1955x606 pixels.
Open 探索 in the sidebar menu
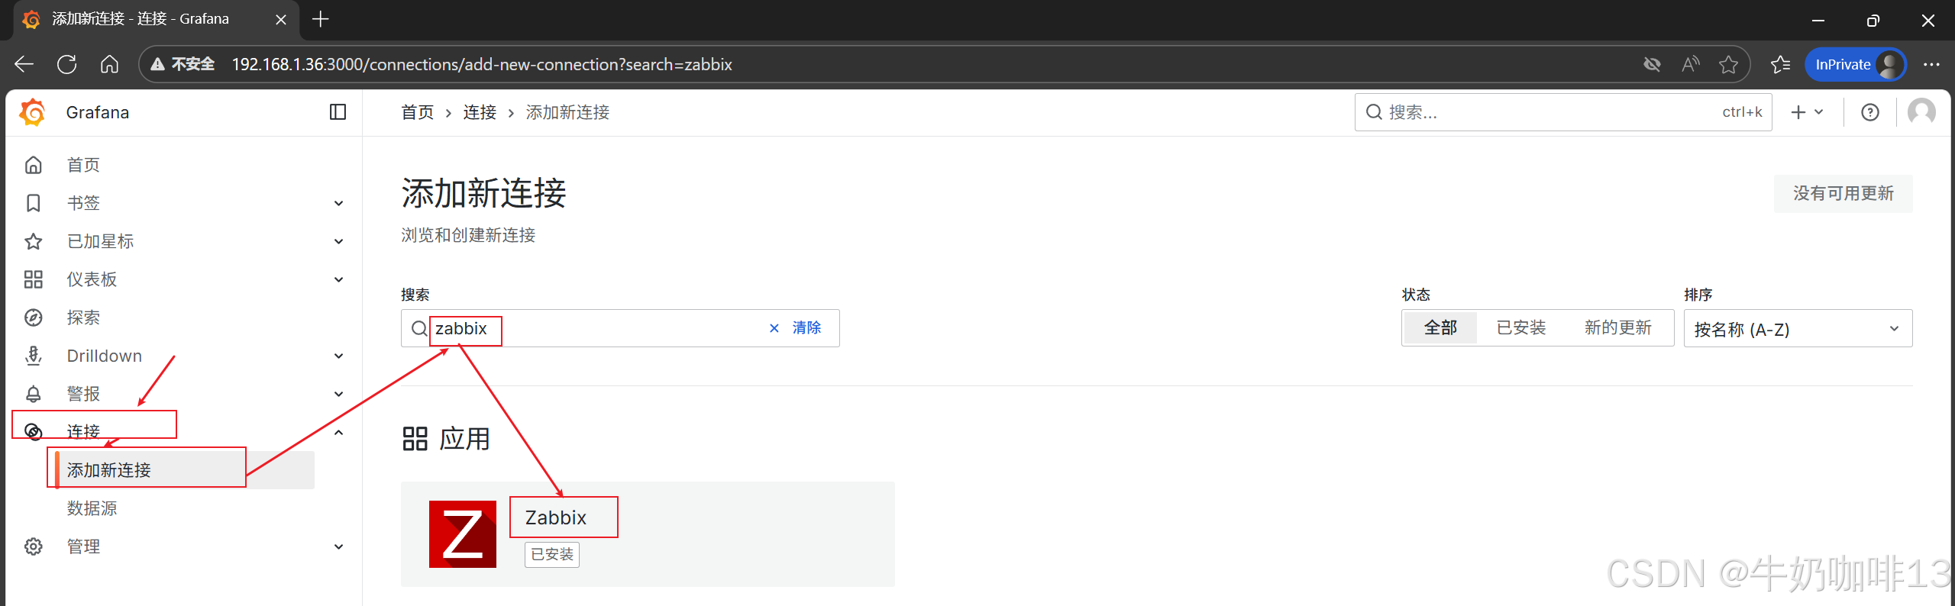coord(83,318)
